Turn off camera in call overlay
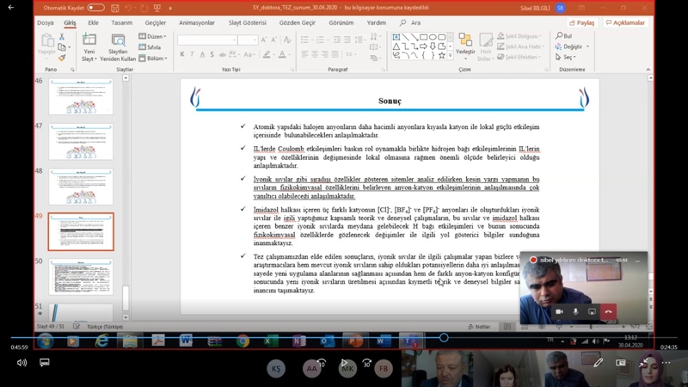Image resolution: width=688 pixels, height=387 pixels. pyautogui.click(x=559, y=311)
